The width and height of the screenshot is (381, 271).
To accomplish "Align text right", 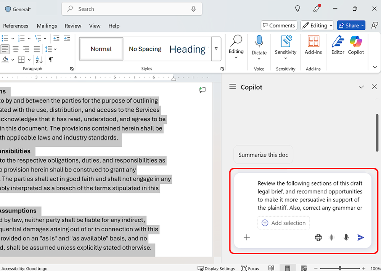I will (26, 49).
